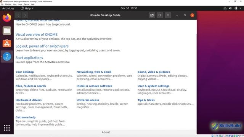
Task: Open the Help app menu dropdown
Action: point(27,8)
